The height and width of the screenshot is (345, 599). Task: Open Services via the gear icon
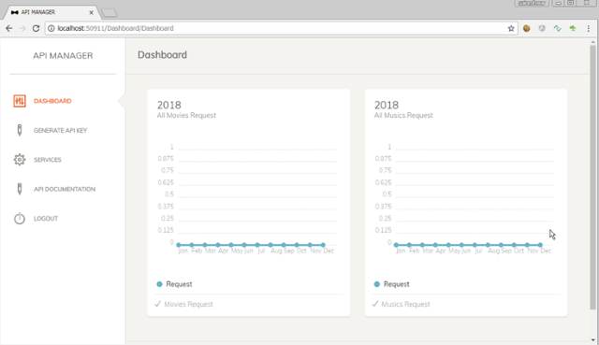tap(20, 160)
